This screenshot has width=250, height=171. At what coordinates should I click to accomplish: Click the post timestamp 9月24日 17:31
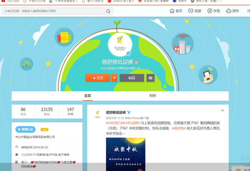point(115,118)
